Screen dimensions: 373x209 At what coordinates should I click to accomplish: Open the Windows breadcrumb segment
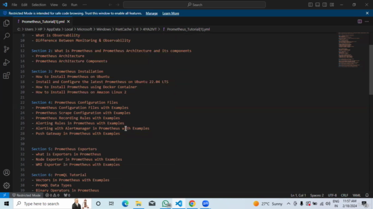[x=104, y=29]
